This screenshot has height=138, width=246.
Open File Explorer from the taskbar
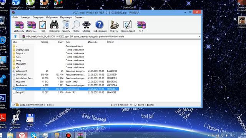click(x=10, y=135)
